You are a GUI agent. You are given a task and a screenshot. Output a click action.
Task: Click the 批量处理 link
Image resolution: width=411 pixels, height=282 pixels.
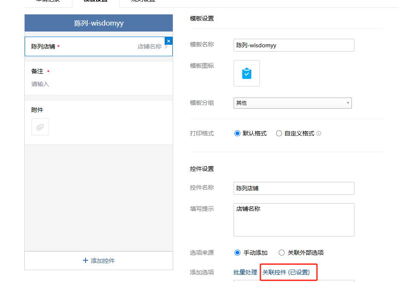(245, 272)
